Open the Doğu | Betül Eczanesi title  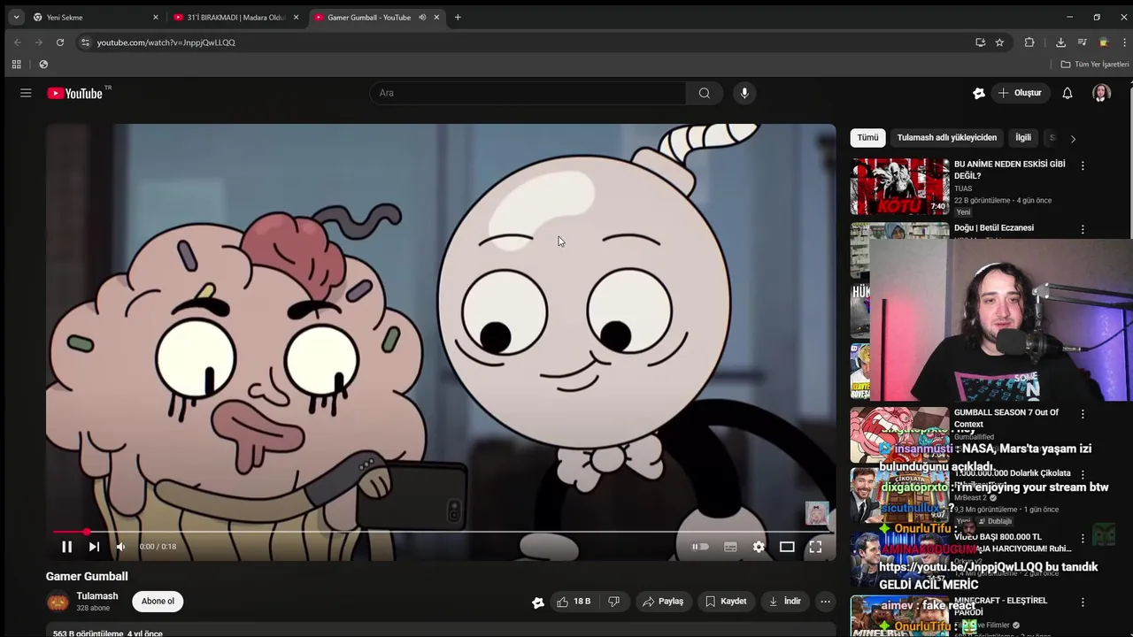pyautogui.click(x=994, y=228)
